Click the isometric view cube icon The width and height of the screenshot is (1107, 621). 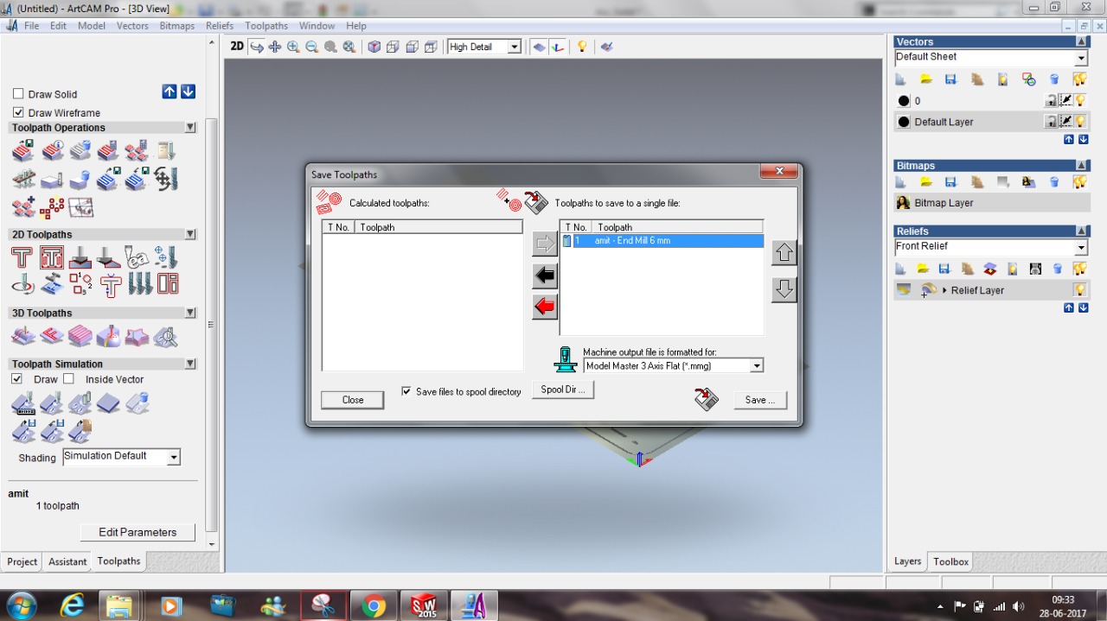(374, 47)
